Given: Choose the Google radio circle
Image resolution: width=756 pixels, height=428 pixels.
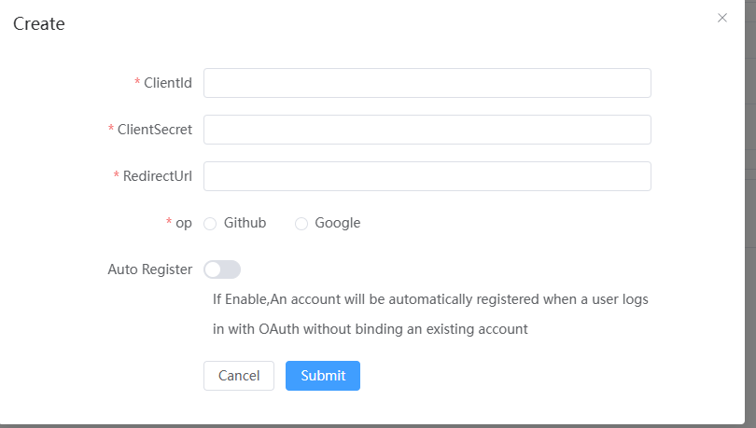Looking at the screenshot, I should pos(301,224).
